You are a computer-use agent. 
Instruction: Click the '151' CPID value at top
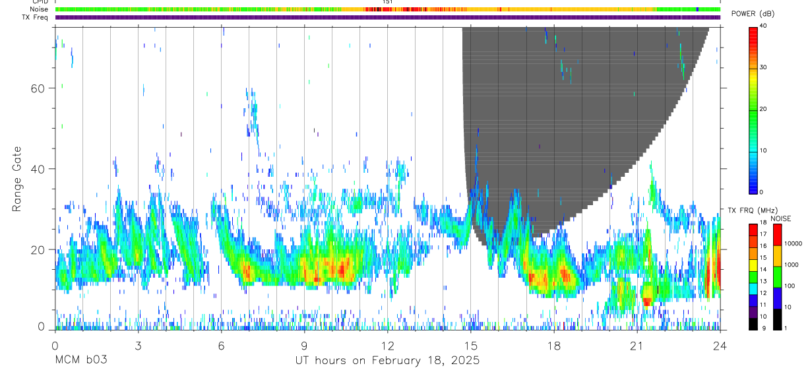[388, 2]
